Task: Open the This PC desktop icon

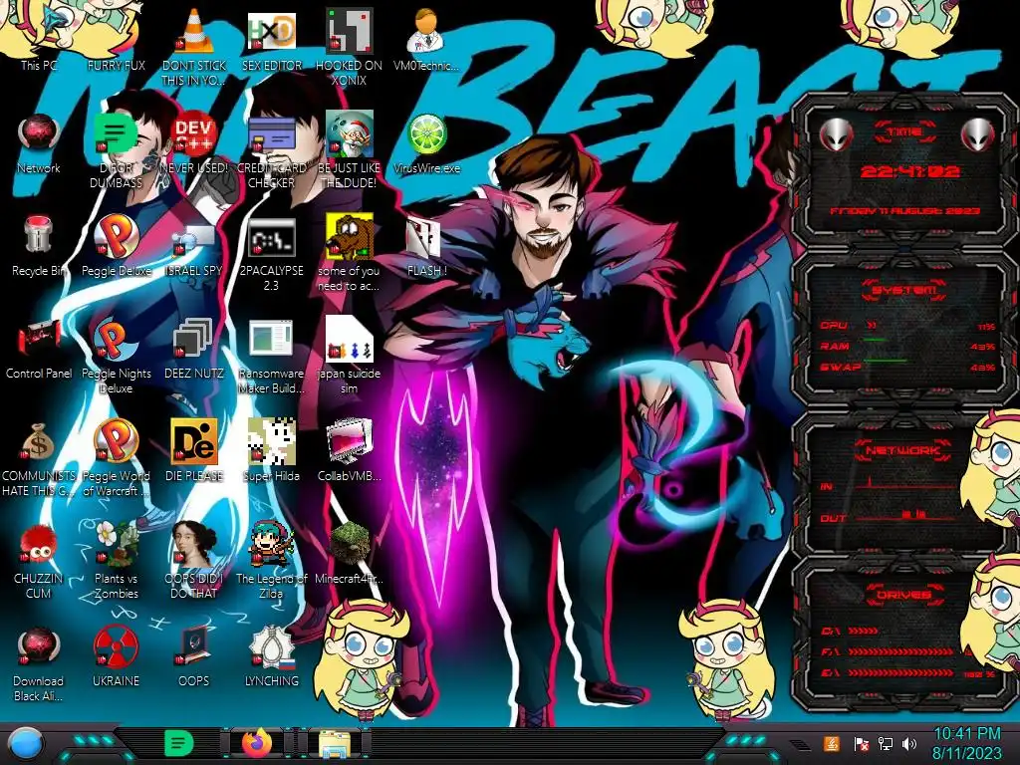Action: click(x=39, y=40)
